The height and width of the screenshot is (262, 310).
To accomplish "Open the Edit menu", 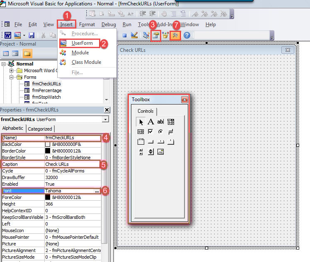I will [33, 24].
